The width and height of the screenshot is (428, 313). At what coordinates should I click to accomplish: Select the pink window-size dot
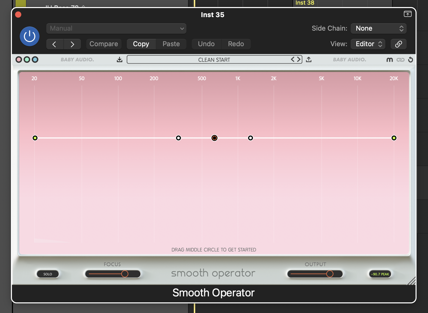point(19,59)
